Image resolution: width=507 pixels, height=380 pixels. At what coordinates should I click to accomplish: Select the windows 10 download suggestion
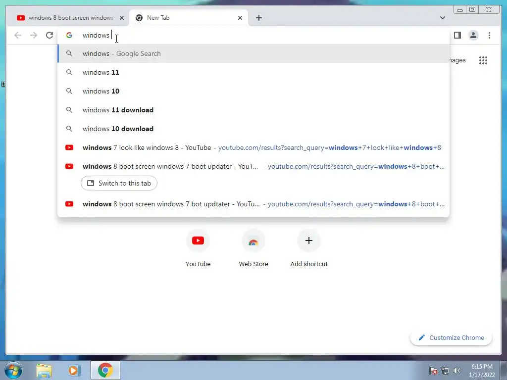[253, 129]
